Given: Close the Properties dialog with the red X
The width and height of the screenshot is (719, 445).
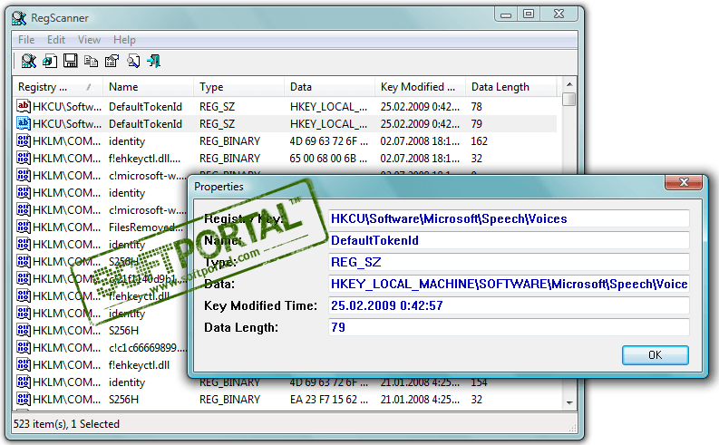Looking at the screenshot, I should [x=684, y=182].
